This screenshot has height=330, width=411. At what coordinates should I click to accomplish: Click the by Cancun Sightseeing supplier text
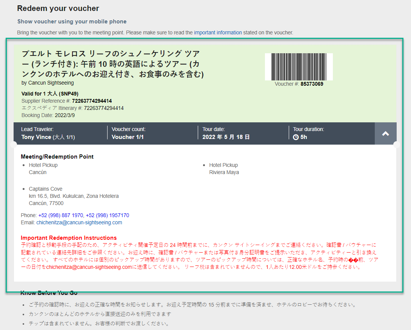tap(48, 83)
